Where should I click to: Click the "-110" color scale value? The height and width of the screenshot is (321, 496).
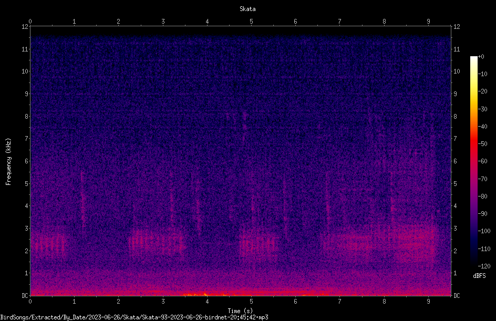[484, 249]
